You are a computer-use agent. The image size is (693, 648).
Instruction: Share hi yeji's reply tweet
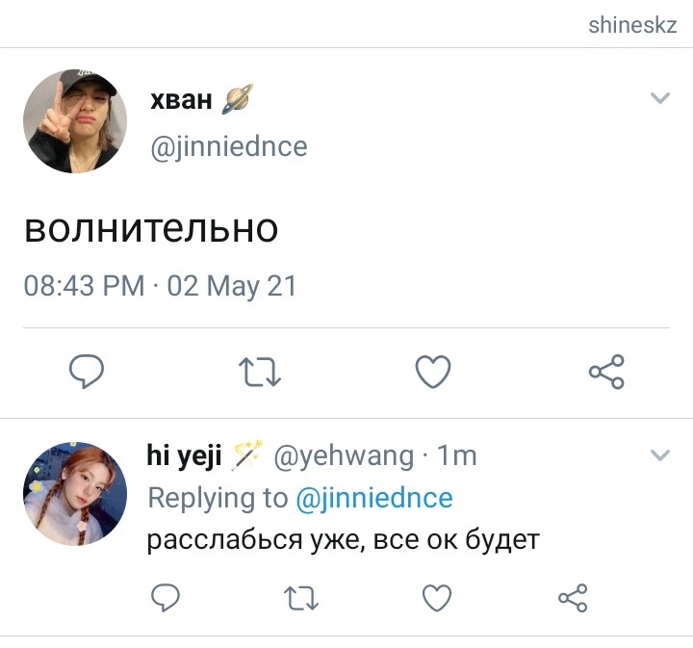click(x=573, y=598)
